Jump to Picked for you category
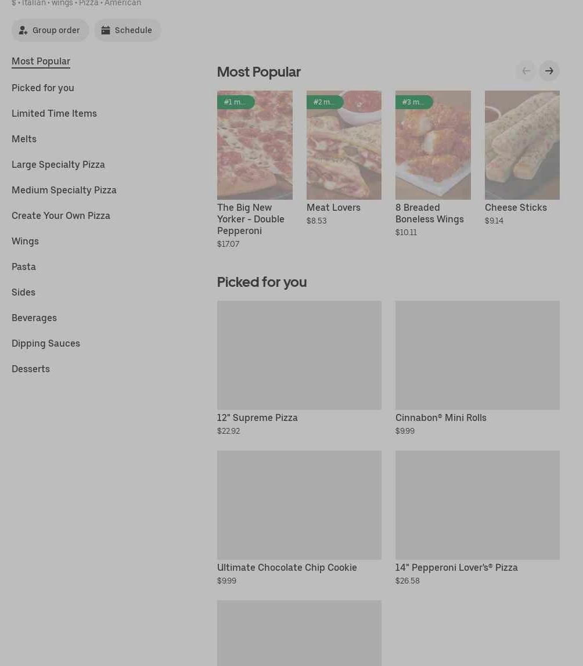The width and height of the screenshot is (583, 666). (43, 88)
